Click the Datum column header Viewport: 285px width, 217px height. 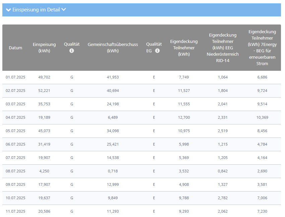15,48
